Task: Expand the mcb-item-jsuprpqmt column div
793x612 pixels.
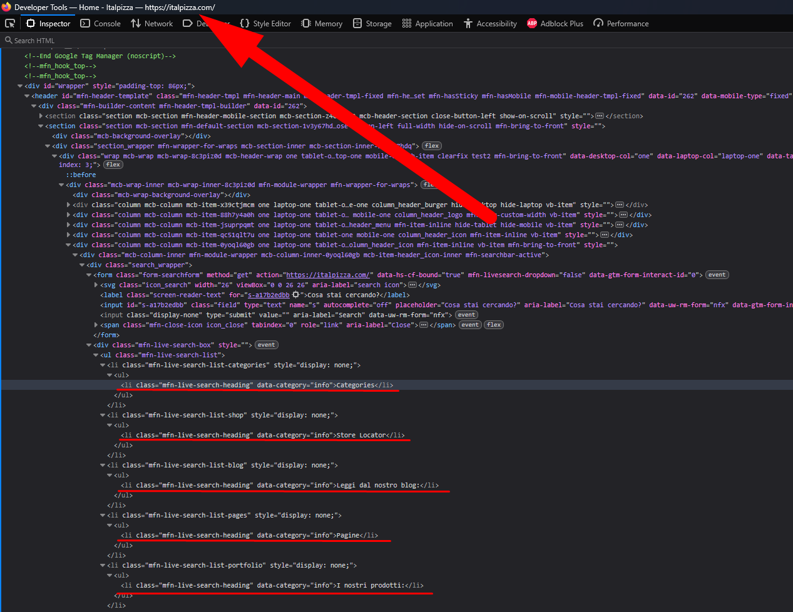Action: tap(68, 225)
